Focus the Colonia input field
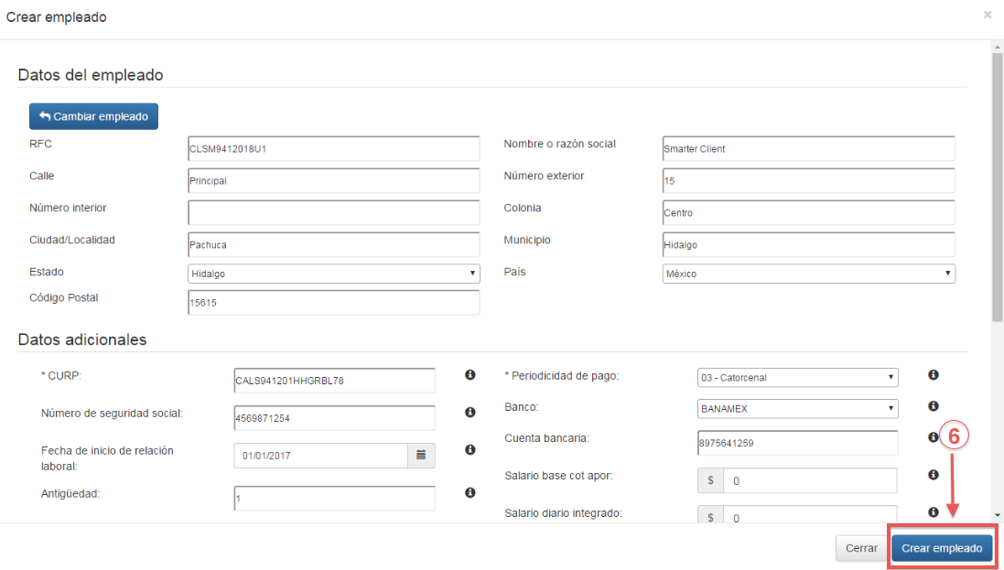 [x=809, y=212]
